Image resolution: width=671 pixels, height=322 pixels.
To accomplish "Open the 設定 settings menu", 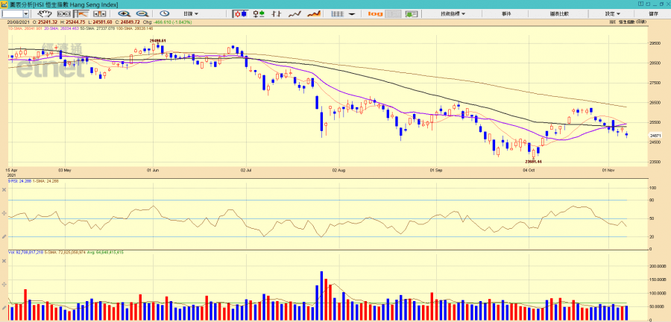I will pyautogui.click(x=613, y=13).
